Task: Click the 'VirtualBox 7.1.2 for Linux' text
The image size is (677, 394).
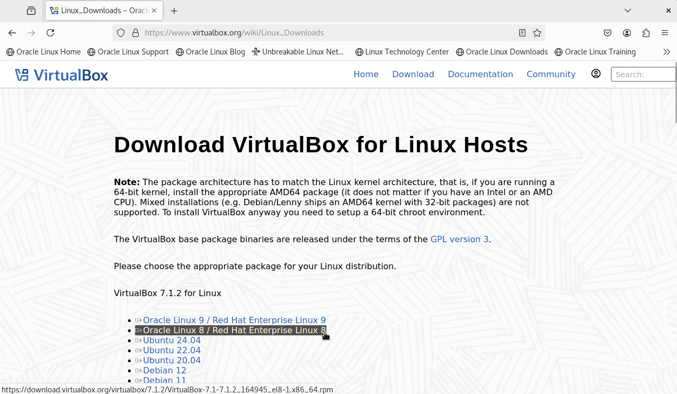Action: (167, 293)
